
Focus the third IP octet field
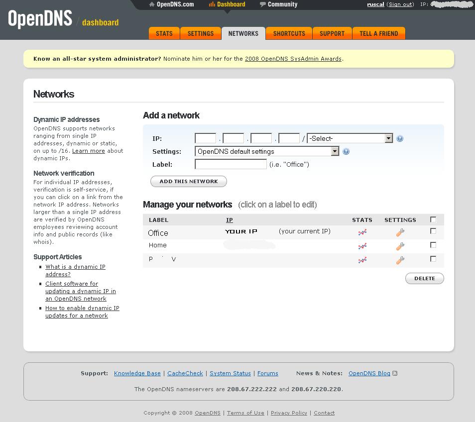point(261,138)
